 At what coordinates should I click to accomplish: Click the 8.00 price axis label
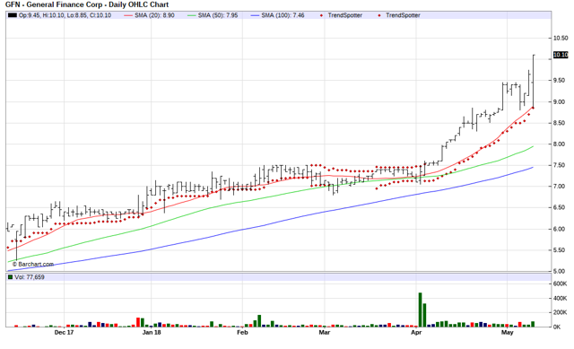pyautogui.click(x=561, y=144)
